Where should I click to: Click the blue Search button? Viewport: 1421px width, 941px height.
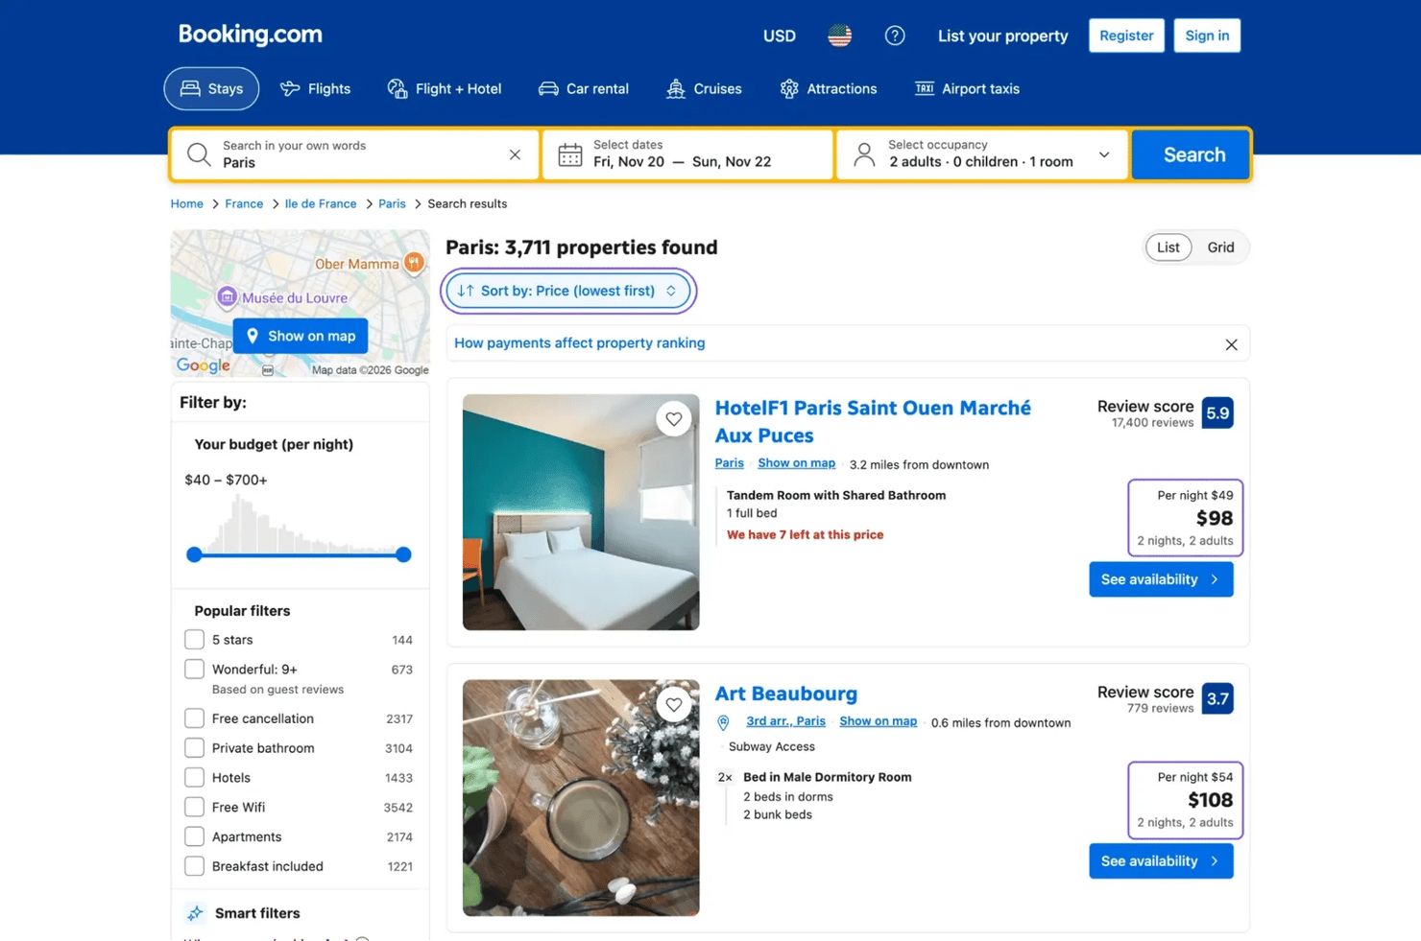coord(1192,154)
